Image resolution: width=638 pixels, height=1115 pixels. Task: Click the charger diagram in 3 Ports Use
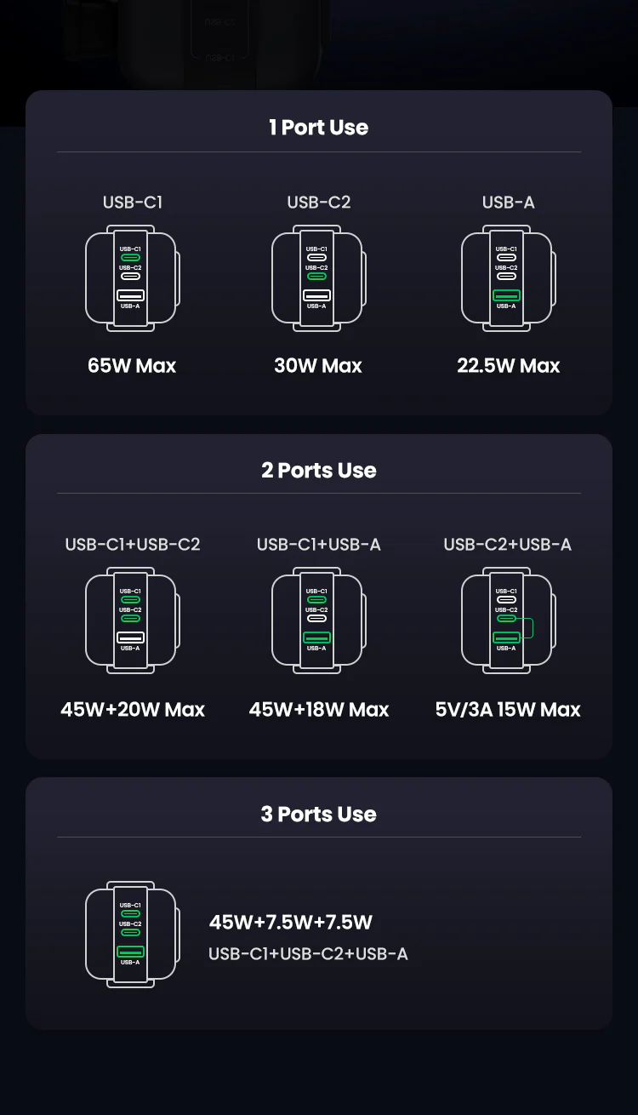(131, 935)
